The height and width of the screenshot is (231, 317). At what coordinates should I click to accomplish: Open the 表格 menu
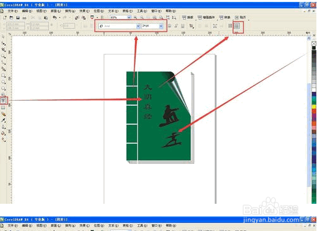click(127, 11)
